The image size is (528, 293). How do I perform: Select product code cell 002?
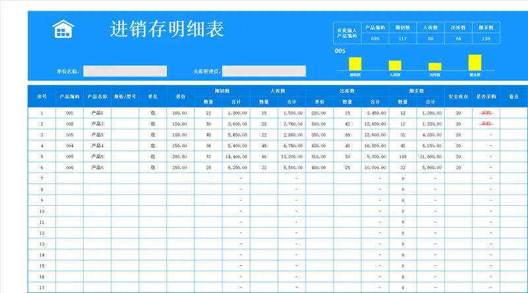(69, 124)
